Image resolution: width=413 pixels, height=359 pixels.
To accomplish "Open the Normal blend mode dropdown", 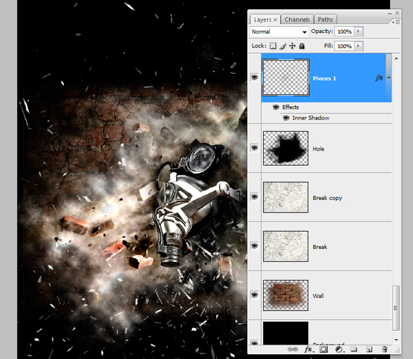I will pos(279,32).
